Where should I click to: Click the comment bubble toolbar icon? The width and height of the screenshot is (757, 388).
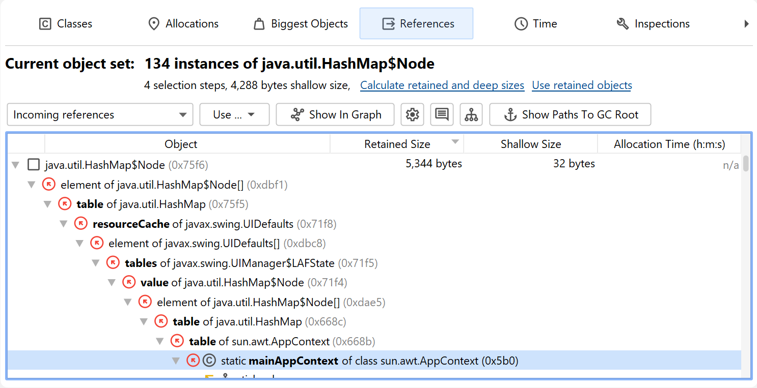click(x=442, y=115)
